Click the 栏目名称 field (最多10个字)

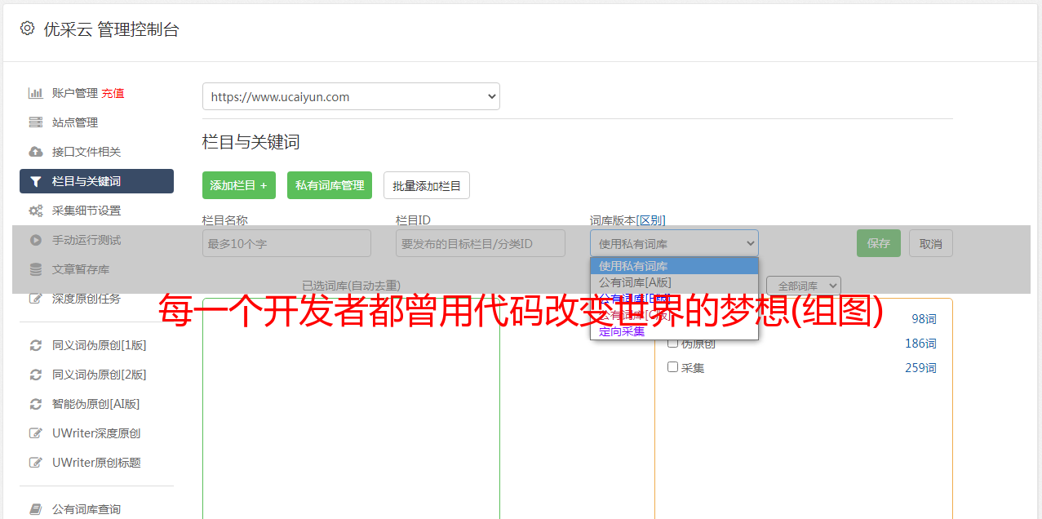286,243
